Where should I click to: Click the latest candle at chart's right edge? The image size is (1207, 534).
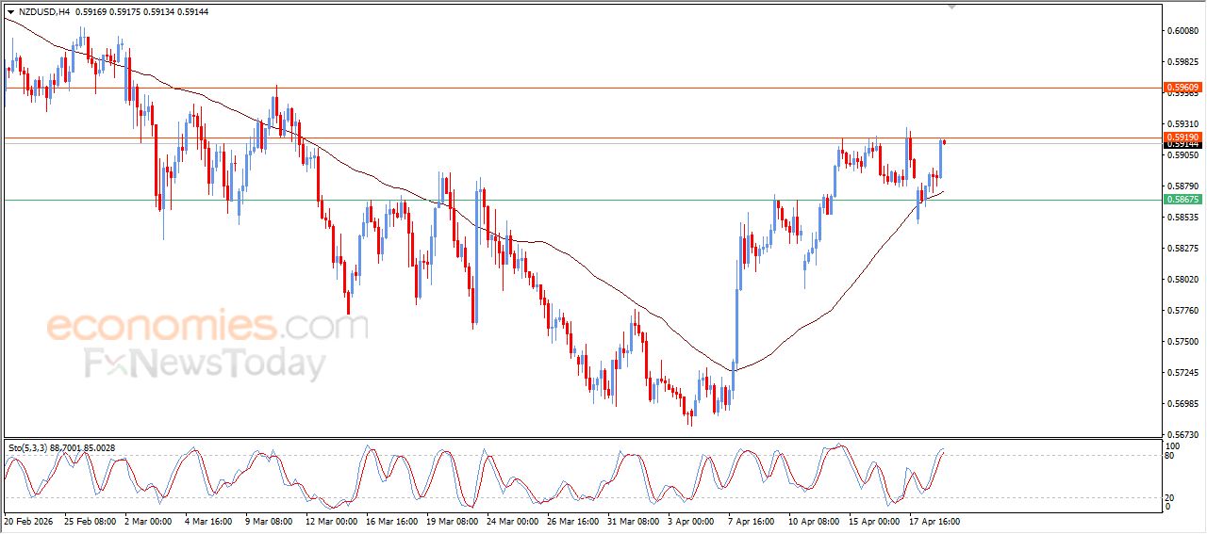945,142
